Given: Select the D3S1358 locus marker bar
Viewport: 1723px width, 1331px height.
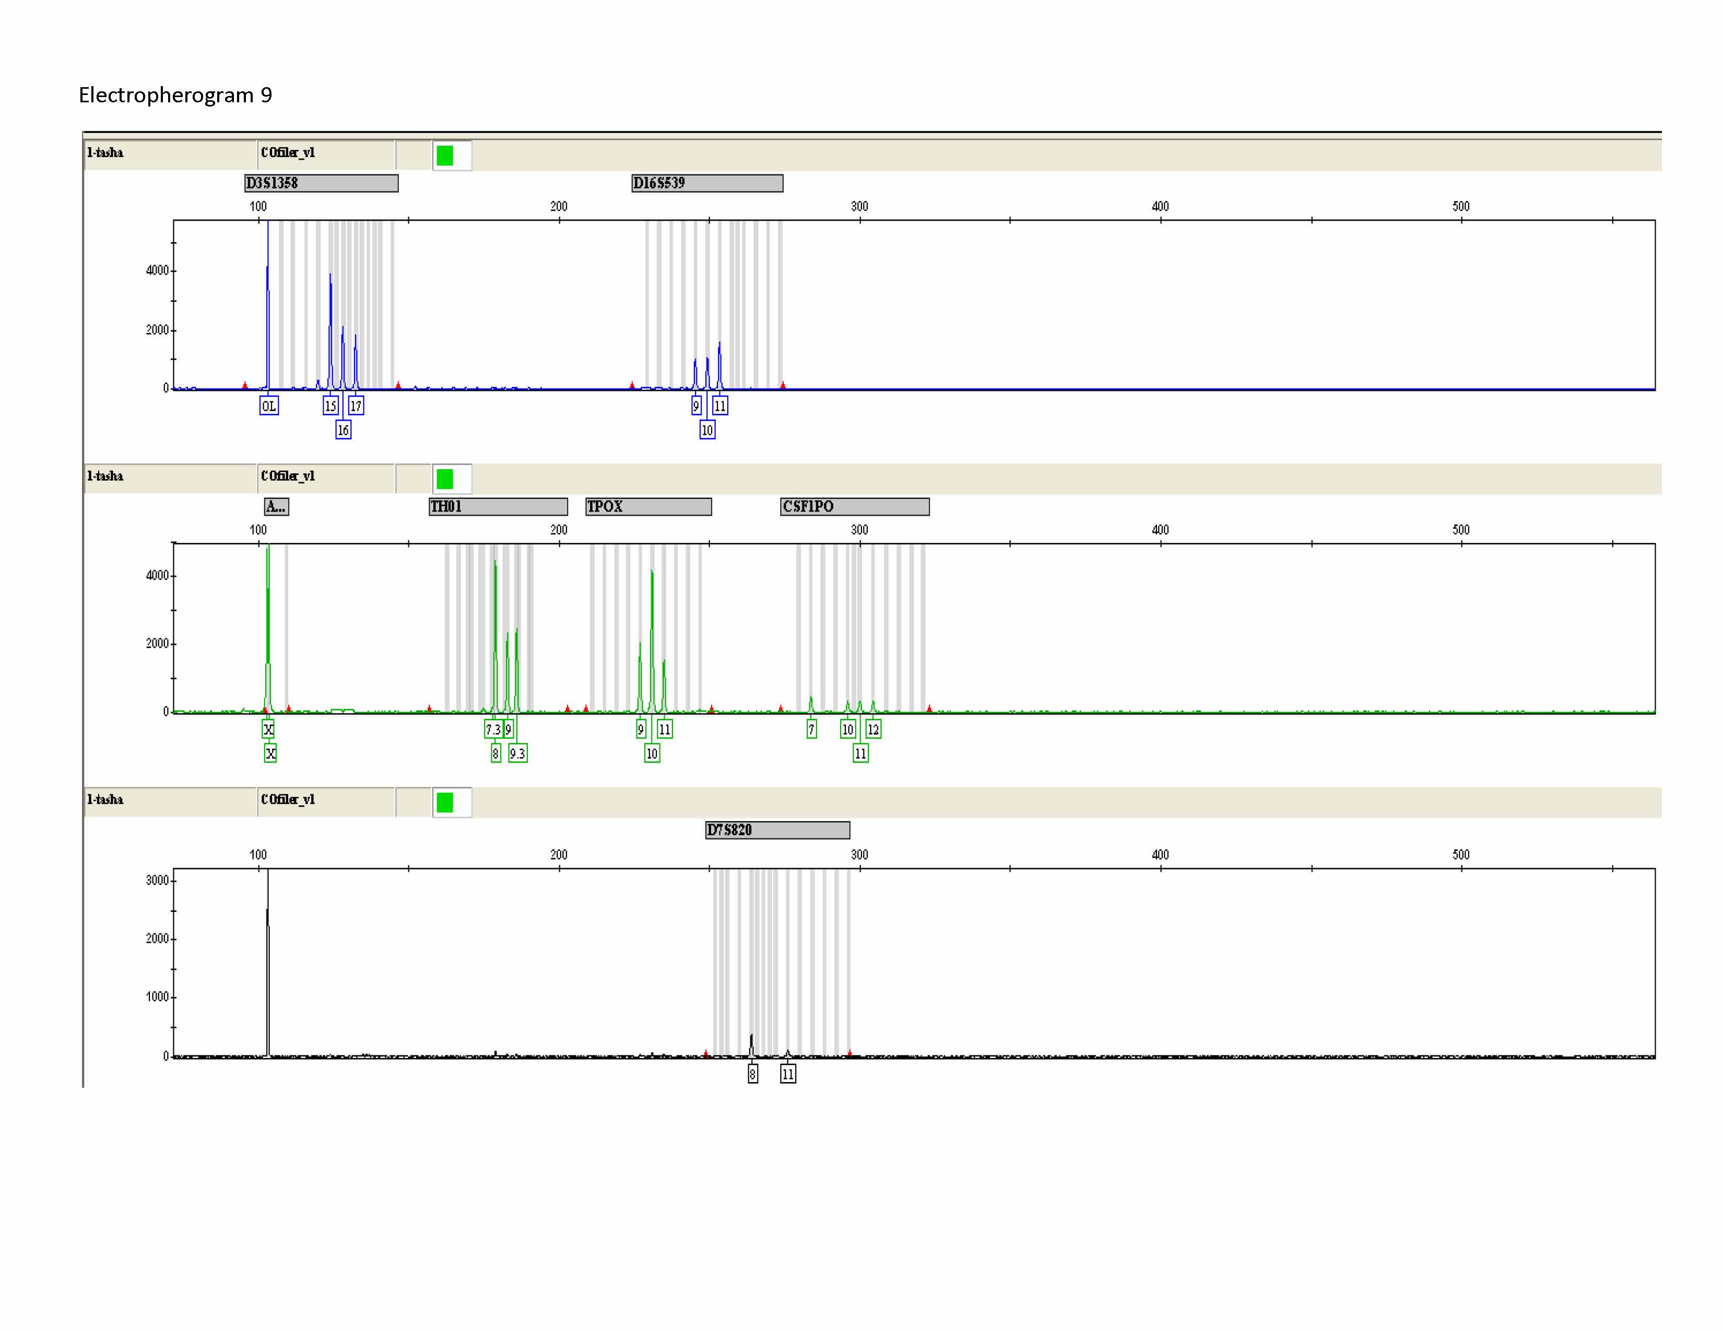Looking at the screenshot, I should 321,183.
